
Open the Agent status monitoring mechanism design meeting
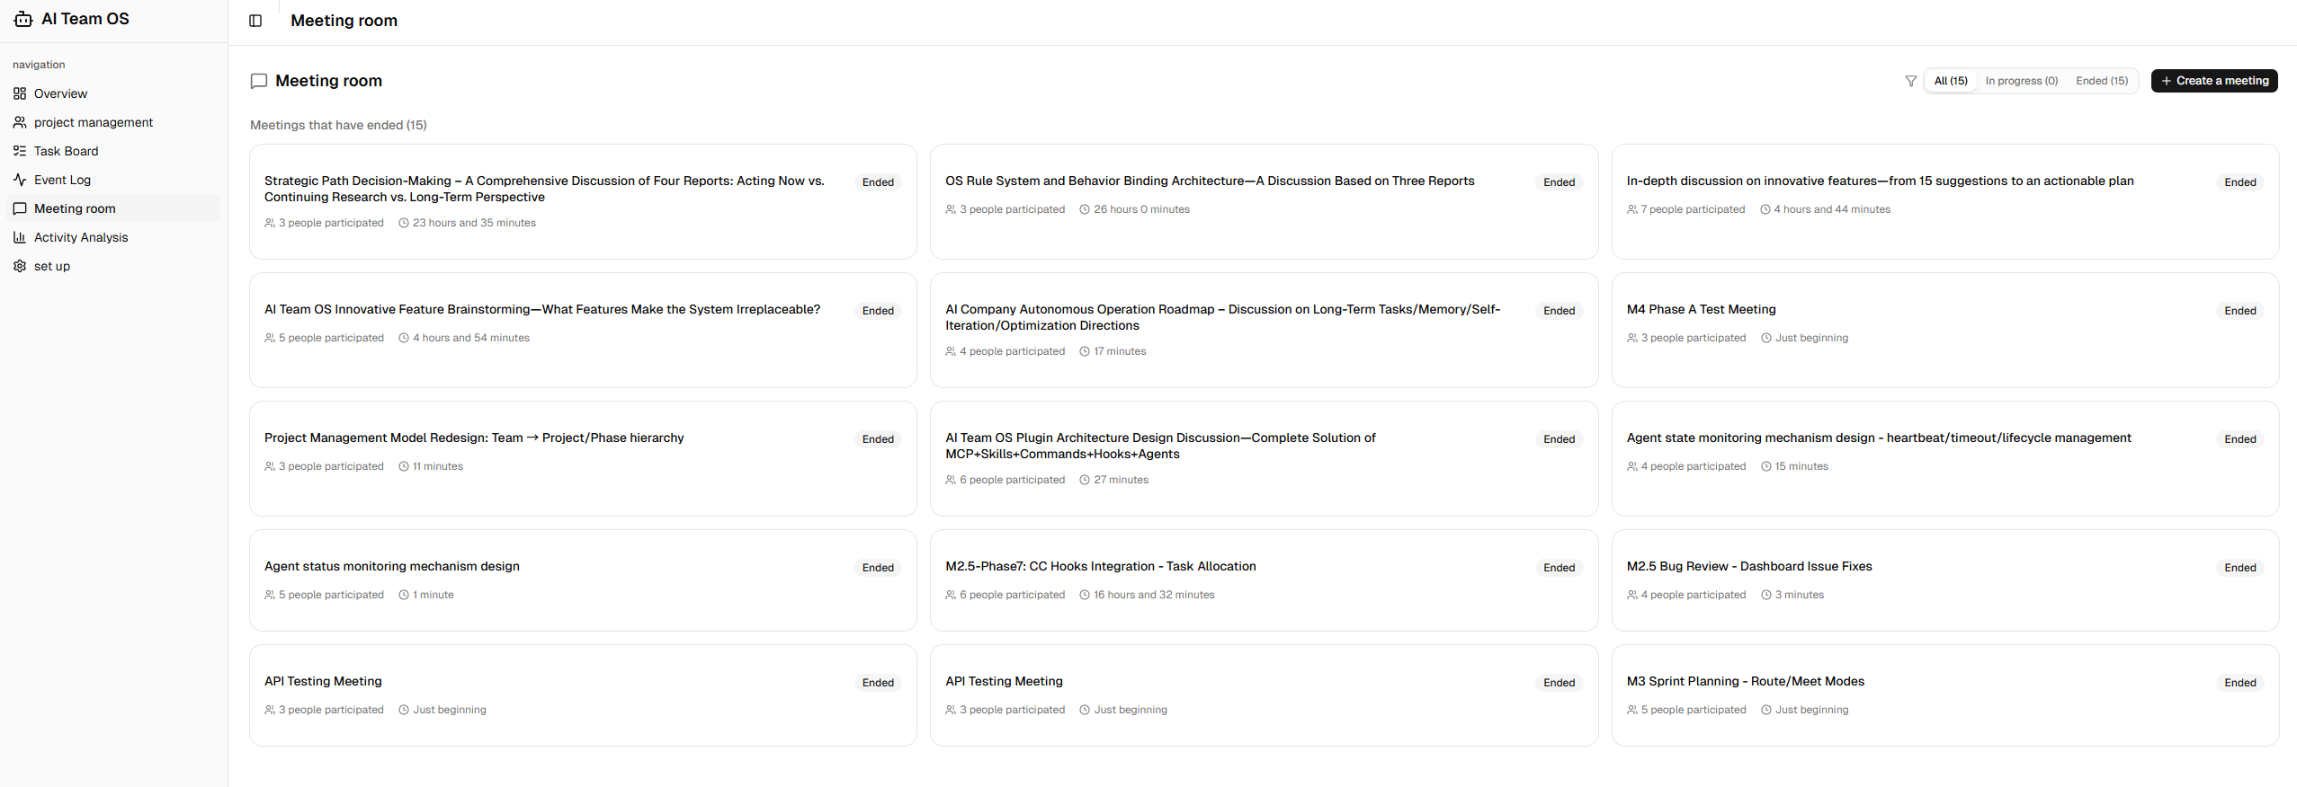pos(392,566)
